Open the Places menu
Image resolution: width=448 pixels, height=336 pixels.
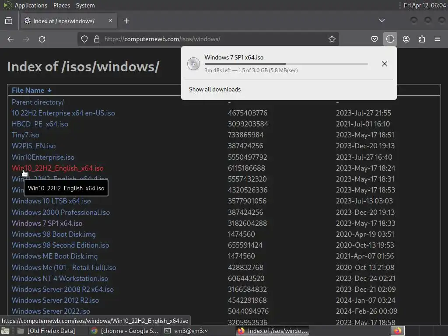pos(61,5)
